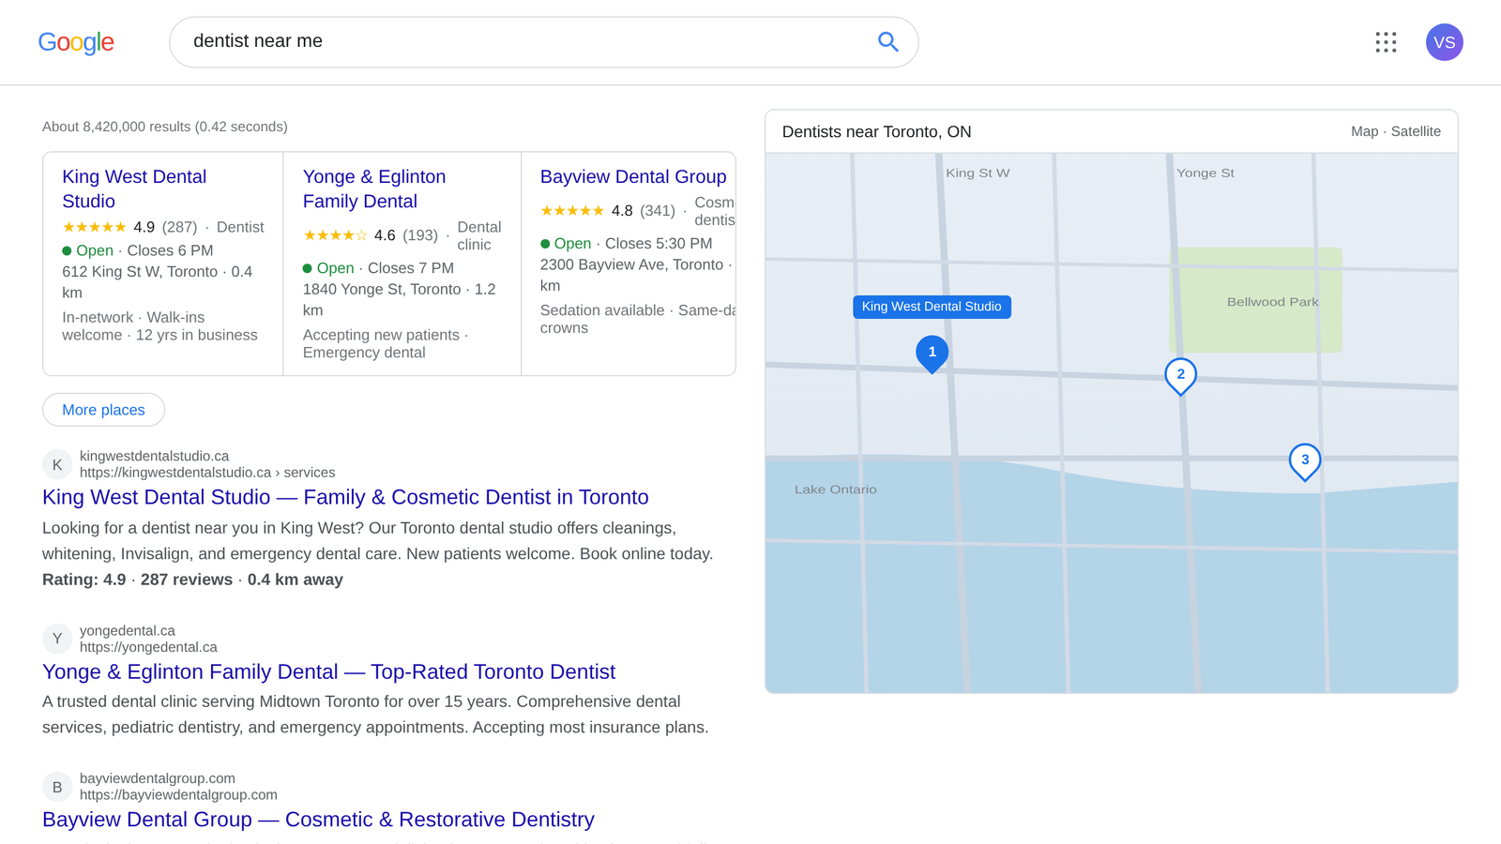Select map pin number 3
The width and height of the screenshot is (1501, 844).
(1304, 461)
